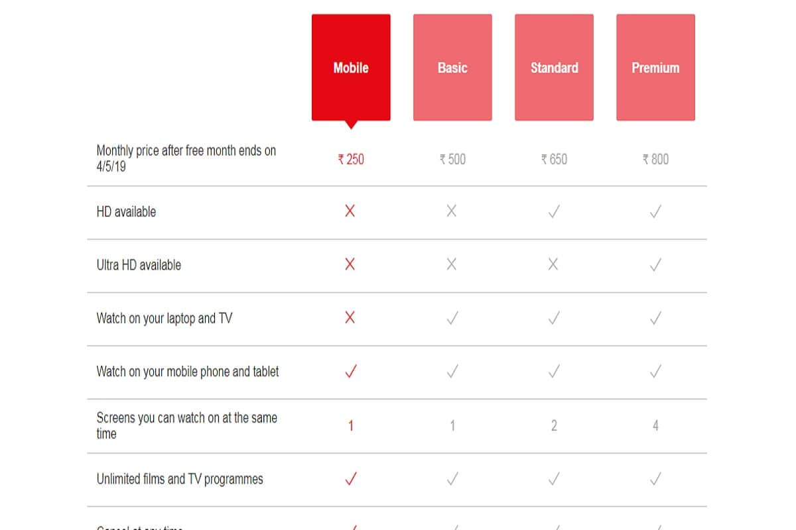Toggle unlimited films checkmark under Premium
The image size is (796, 530).
pos(655,478)
